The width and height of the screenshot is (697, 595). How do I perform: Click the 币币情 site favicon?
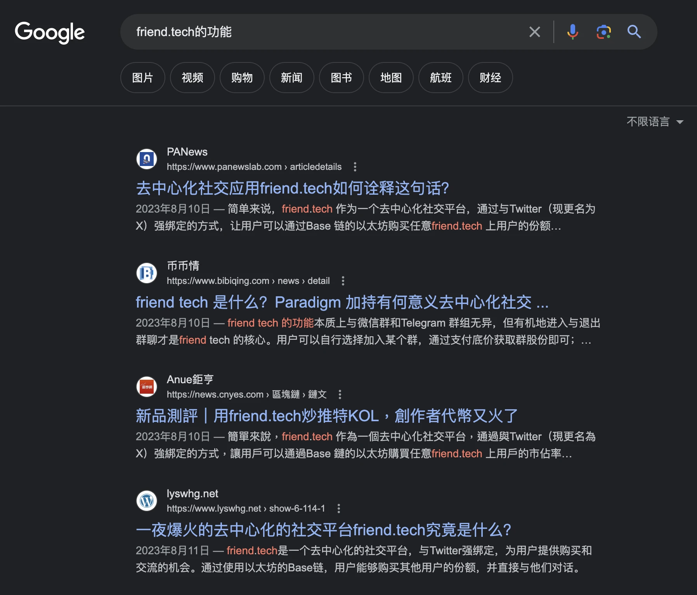146,273
